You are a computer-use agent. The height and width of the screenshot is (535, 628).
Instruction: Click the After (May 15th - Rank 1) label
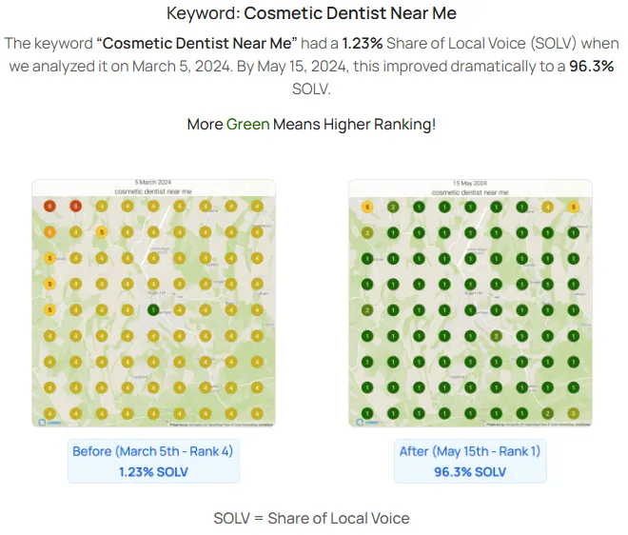(x=470, y=451)
